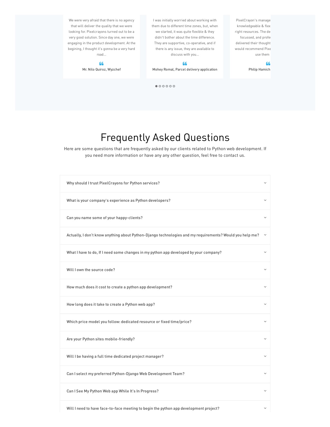Click chevron beside 'Can I See My Python Web app'
The width and height of the screenshot is (330, 427).
click(x=265, y=391)
